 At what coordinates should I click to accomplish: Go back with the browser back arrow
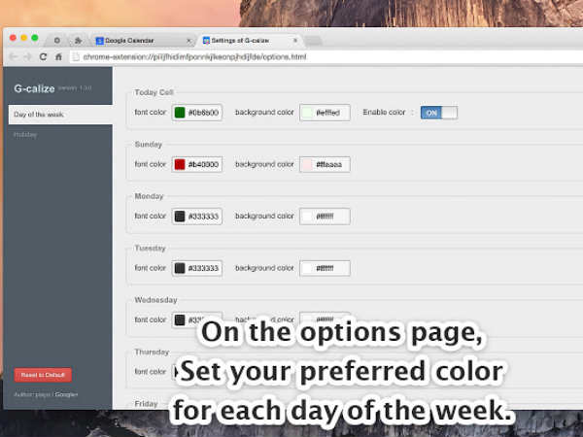tap(14, 57)
